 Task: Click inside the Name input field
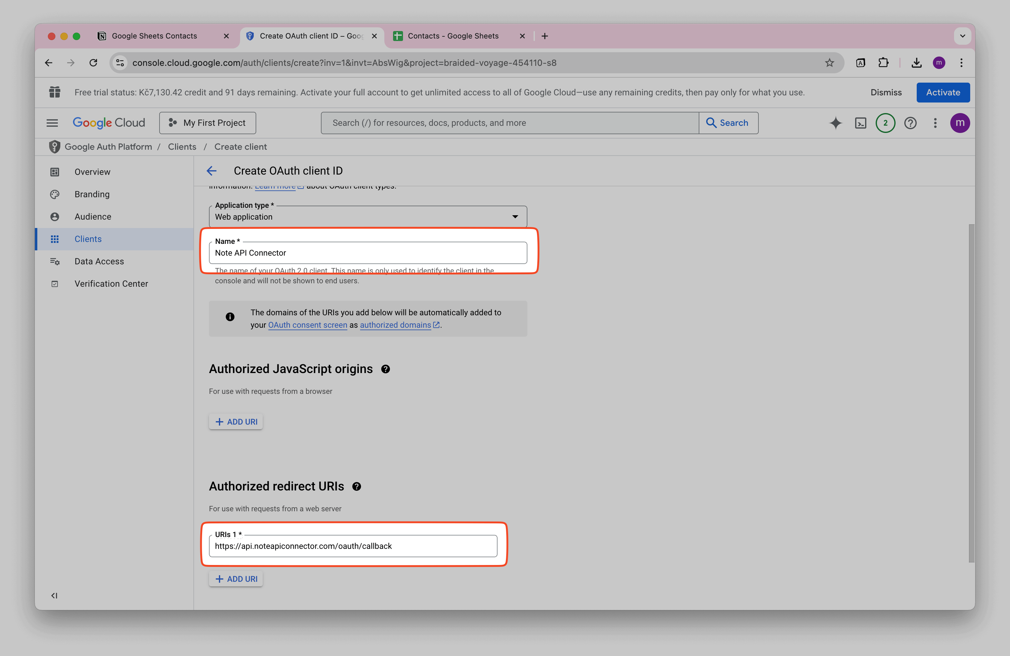368,253
